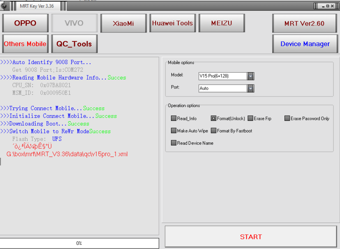Click 'Reading Mobile Hardware Info' log line

pos(63,77)
